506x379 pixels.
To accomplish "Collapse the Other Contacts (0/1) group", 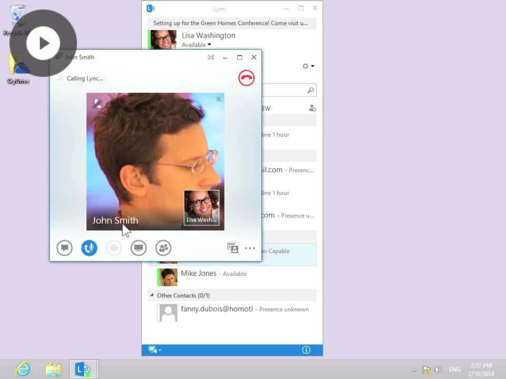I will [152, 295].
